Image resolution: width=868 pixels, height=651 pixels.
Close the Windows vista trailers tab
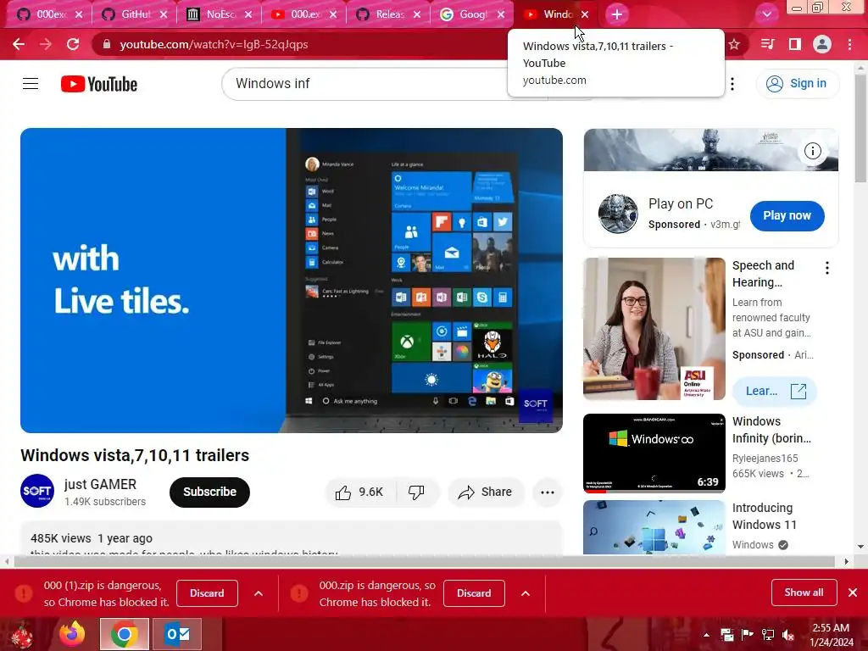point(585,14)
